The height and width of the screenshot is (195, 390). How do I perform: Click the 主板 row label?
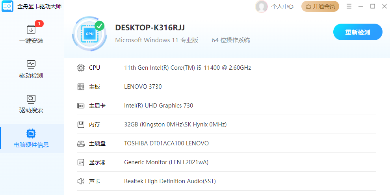pos(95,87)
